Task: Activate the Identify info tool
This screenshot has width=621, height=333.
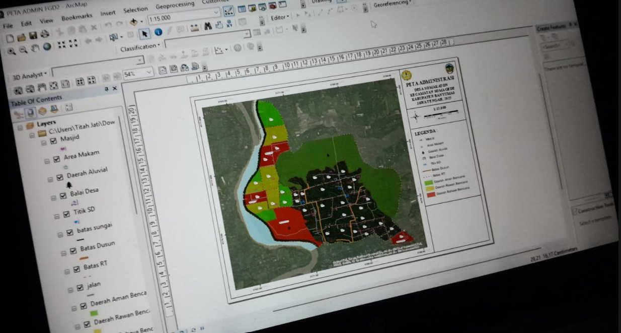Action: click(158, 32)
